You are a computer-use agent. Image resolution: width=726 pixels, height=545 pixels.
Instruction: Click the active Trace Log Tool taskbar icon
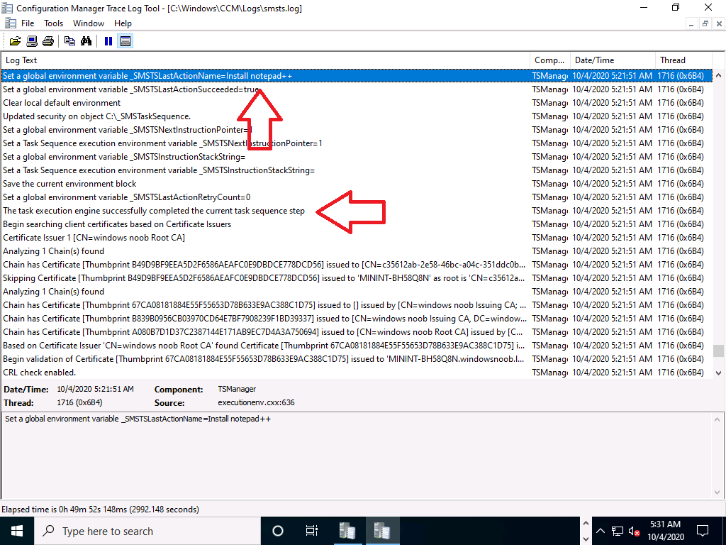(x=382, y=531)
